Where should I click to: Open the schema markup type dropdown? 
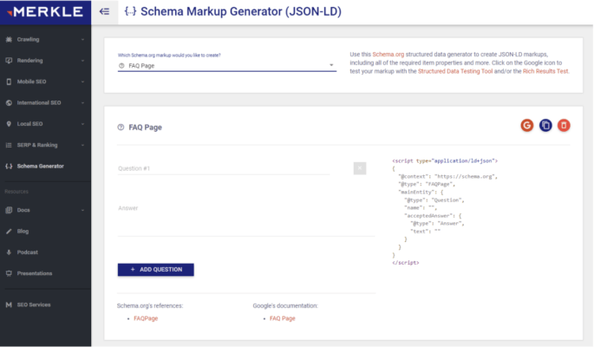pos(225,65)
